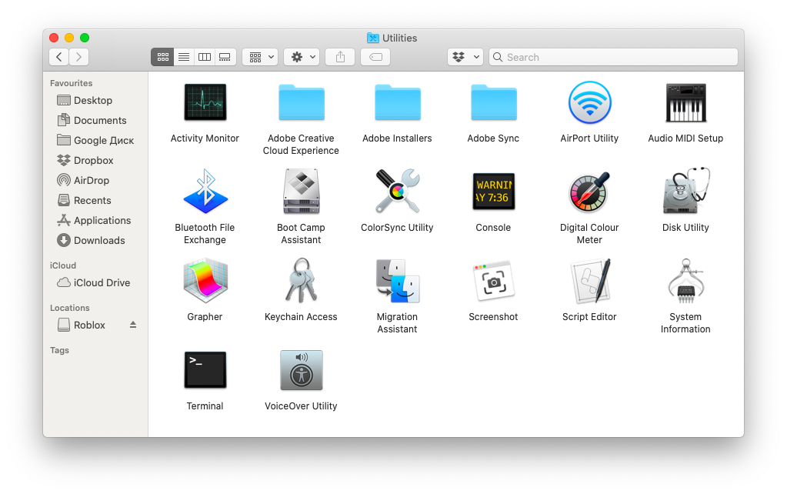Screen dimensions: 787x494
Task: Click the iCloud sidebar heading
Action: coord(63,265)
